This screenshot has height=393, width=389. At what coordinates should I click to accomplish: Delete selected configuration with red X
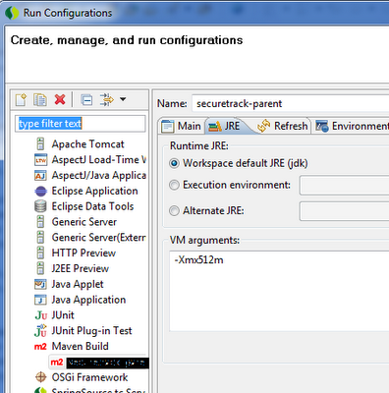pos(60,99)
